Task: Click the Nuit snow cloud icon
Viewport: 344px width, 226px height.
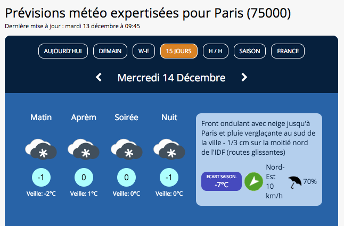Action: pos(169,149)
